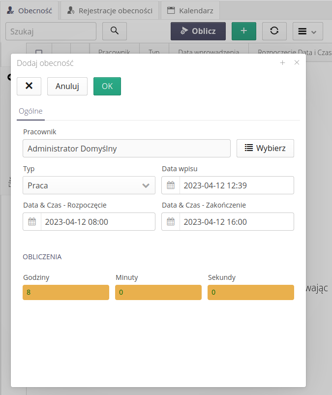This screenshot has width=332, height=395.
Task: Click the refresh list icon
Action: pyautogui.click(x=274, y=31)
